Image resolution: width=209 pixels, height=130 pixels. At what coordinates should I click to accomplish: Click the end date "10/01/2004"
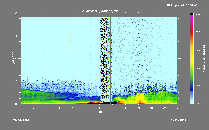click(x=178, y=120)
